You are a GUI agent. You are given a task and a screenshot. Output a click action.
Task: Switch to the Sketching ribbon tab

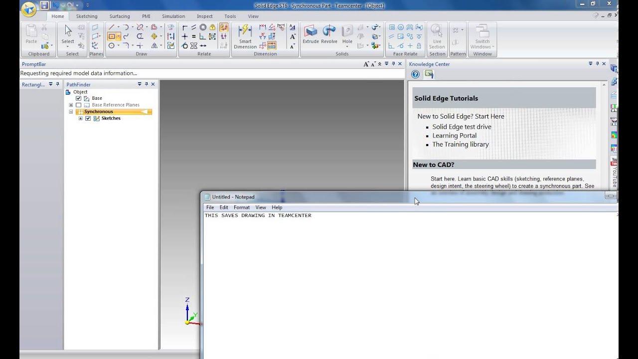87,16
